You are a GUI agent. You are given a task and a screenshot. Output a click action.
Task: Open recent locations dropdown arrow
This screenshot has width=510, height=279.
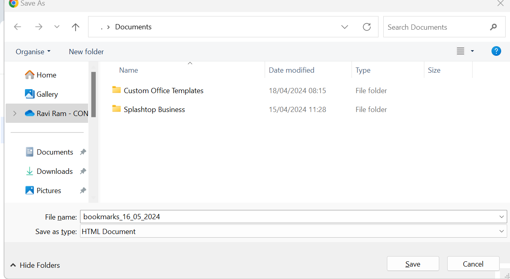(57, 27)
